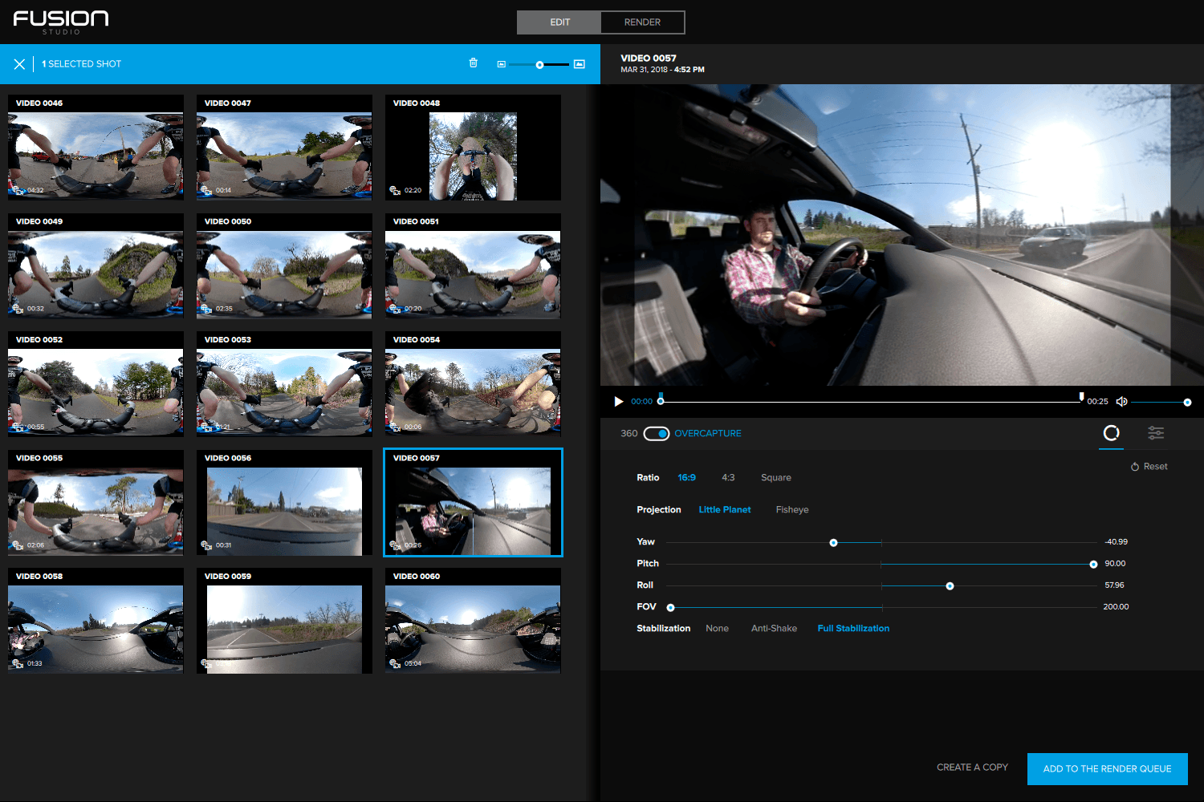Set stabilization to None

point(718,629)
